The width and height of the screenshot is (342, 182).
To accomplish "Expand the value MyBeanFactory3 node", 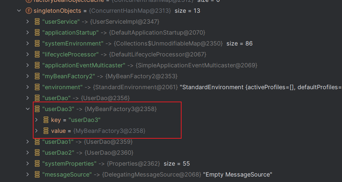I will (36, 131).
